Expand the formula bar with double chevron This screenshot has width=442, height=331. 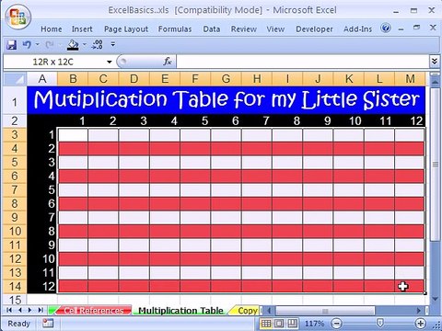click(x=434, y=62)
